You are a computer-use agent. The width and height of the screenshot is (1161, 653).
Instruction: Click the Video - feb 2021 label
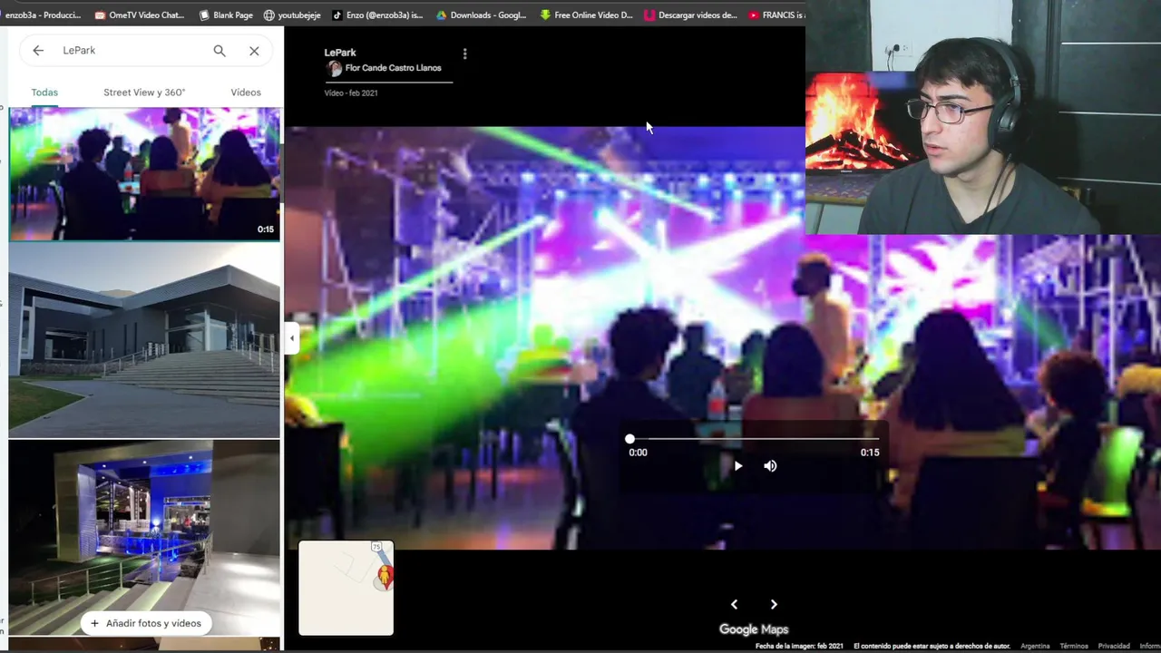point(351,93)
